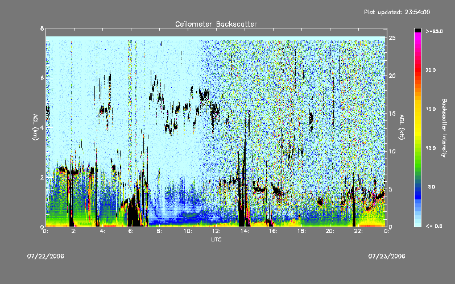Click the "5" tick on the kft axis
The image size is (455, 284).
tap(391, 189)
